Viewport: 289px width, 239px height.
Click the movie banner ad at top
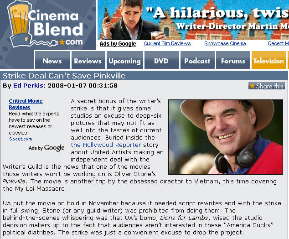(194, 20)
